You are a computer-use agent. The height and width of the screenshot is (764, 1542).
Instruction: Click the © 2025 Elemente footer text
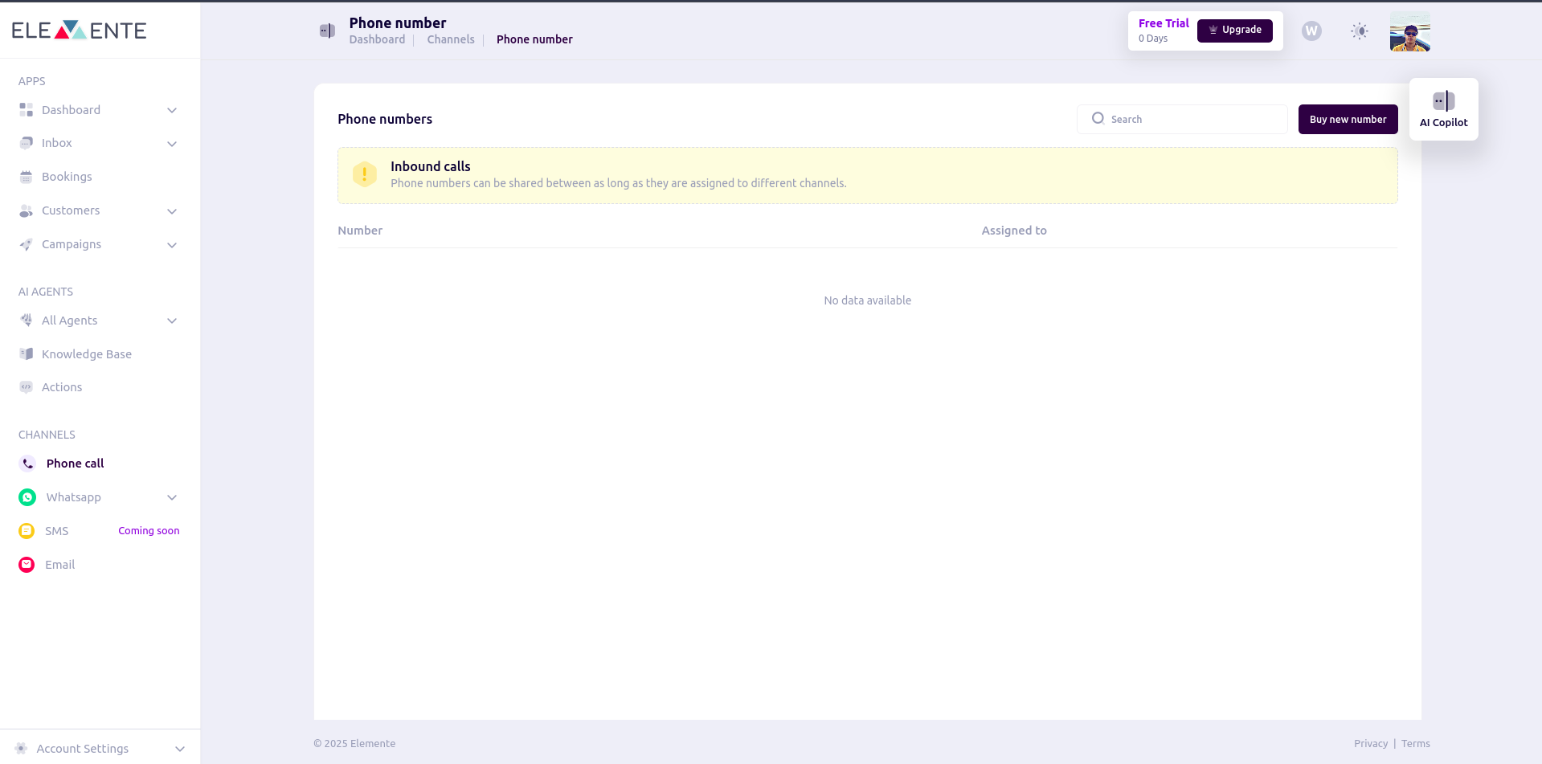(x=354, y=743)
